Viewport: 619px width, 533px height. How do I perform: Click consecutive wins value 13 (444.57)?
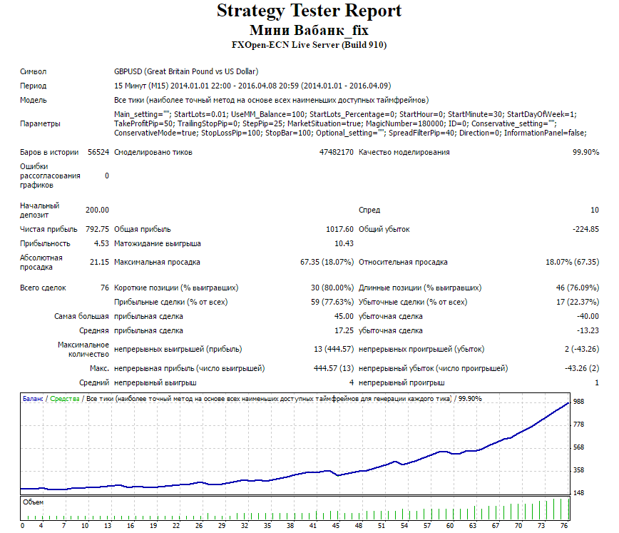(334, 350)
